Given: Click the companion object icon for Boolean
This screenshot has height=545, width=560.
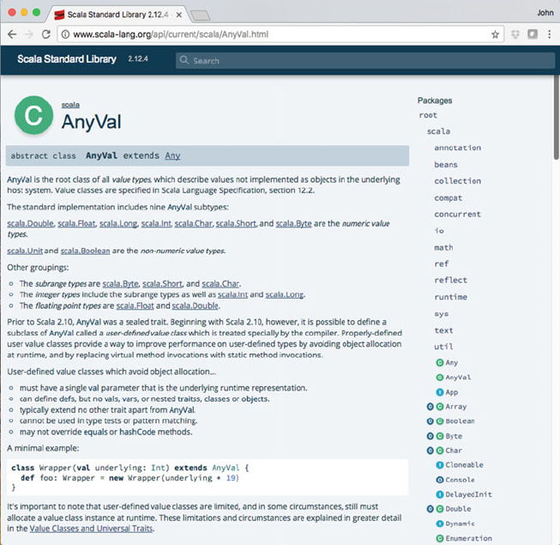Looking at the screenshot, I should pos(431,421).
